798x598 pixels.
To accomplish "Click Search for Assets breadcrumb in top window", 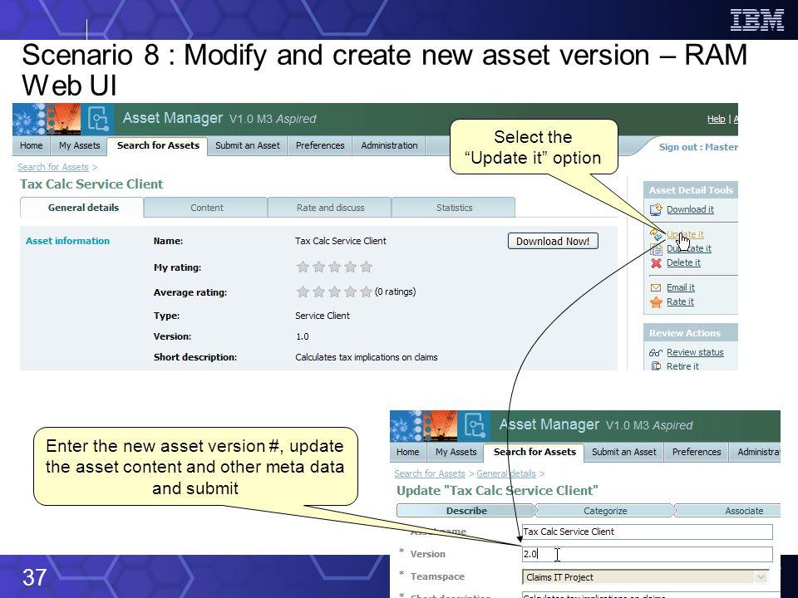I will (53, 167).
